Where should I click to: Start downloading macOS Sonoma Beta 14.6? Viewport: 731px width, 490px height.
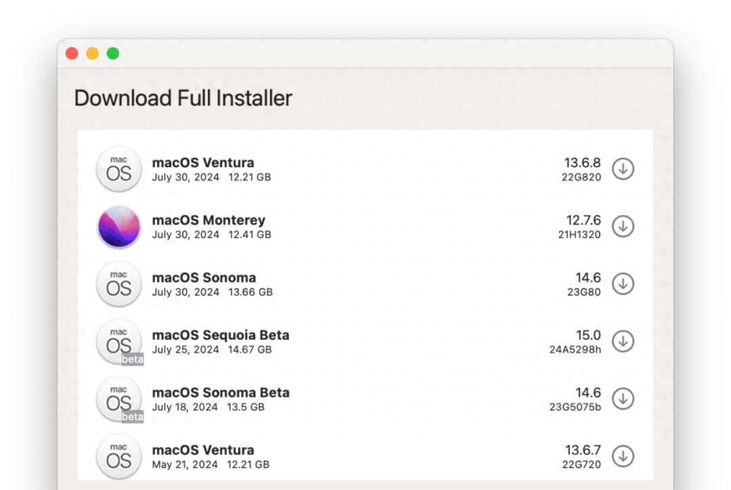[623, 399]
